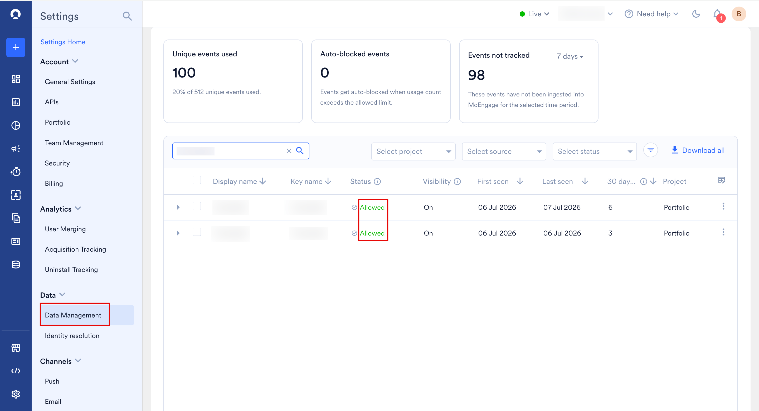Toggle dark mode moon icon

[696, 14]
